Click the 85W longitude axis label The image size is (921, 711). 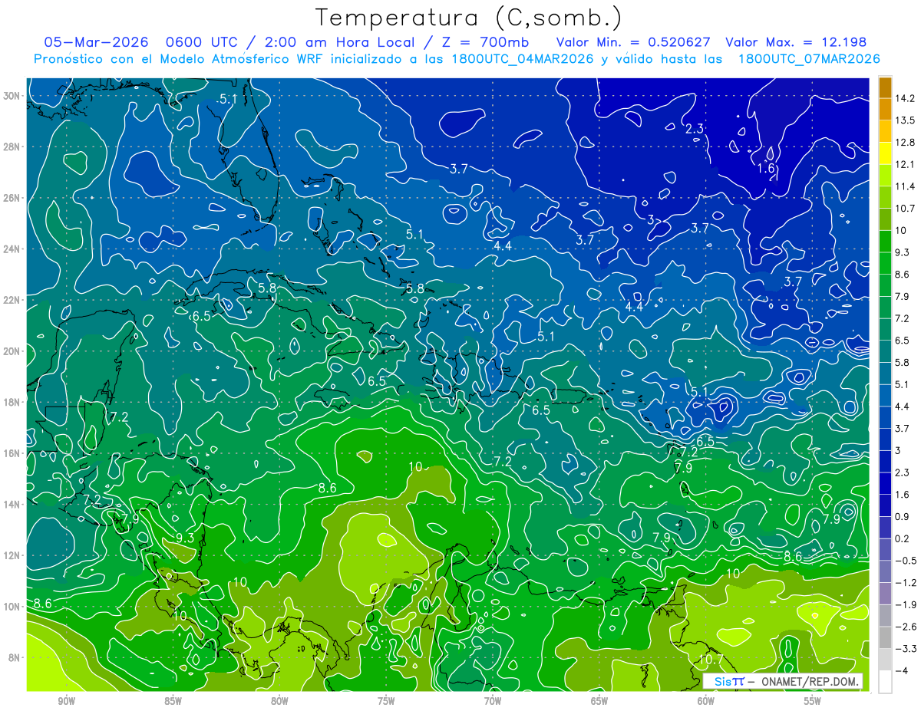tap(173, 702)
